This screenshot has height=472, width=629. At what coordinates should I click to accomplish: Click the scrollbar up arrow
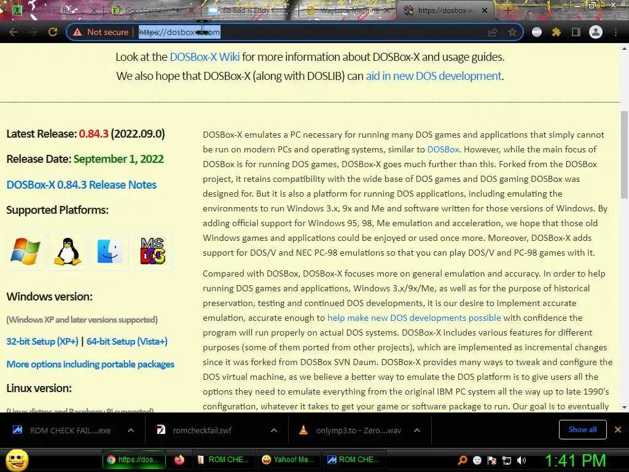624,49
